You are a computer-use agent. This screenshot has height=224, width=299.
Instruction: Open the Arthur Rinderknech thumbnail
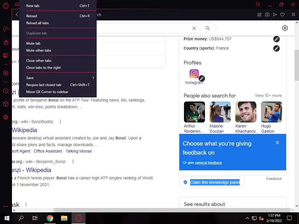click(194, 112)
